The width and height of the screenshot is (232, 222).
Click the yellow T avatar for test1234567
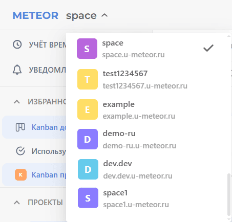point(88,79)
